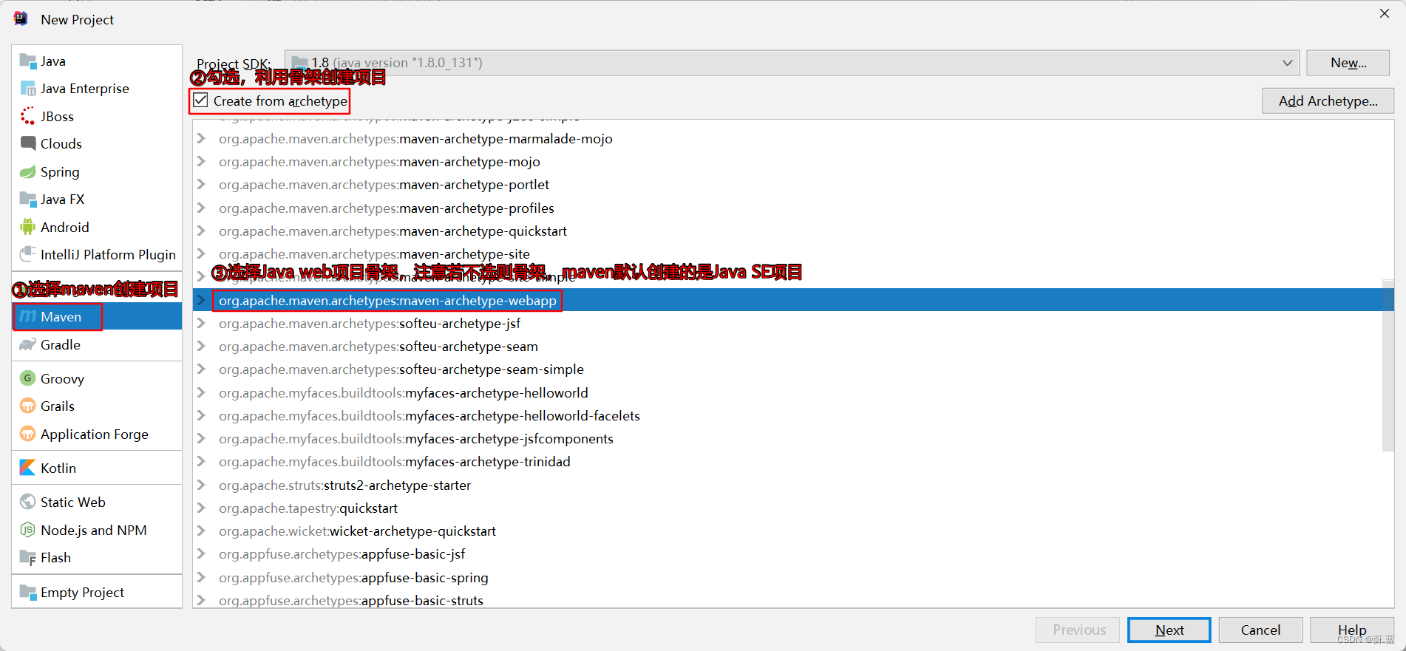Open the Project SDK dropdown
This screenshot has width=1406, height=651.
[792, 63]
